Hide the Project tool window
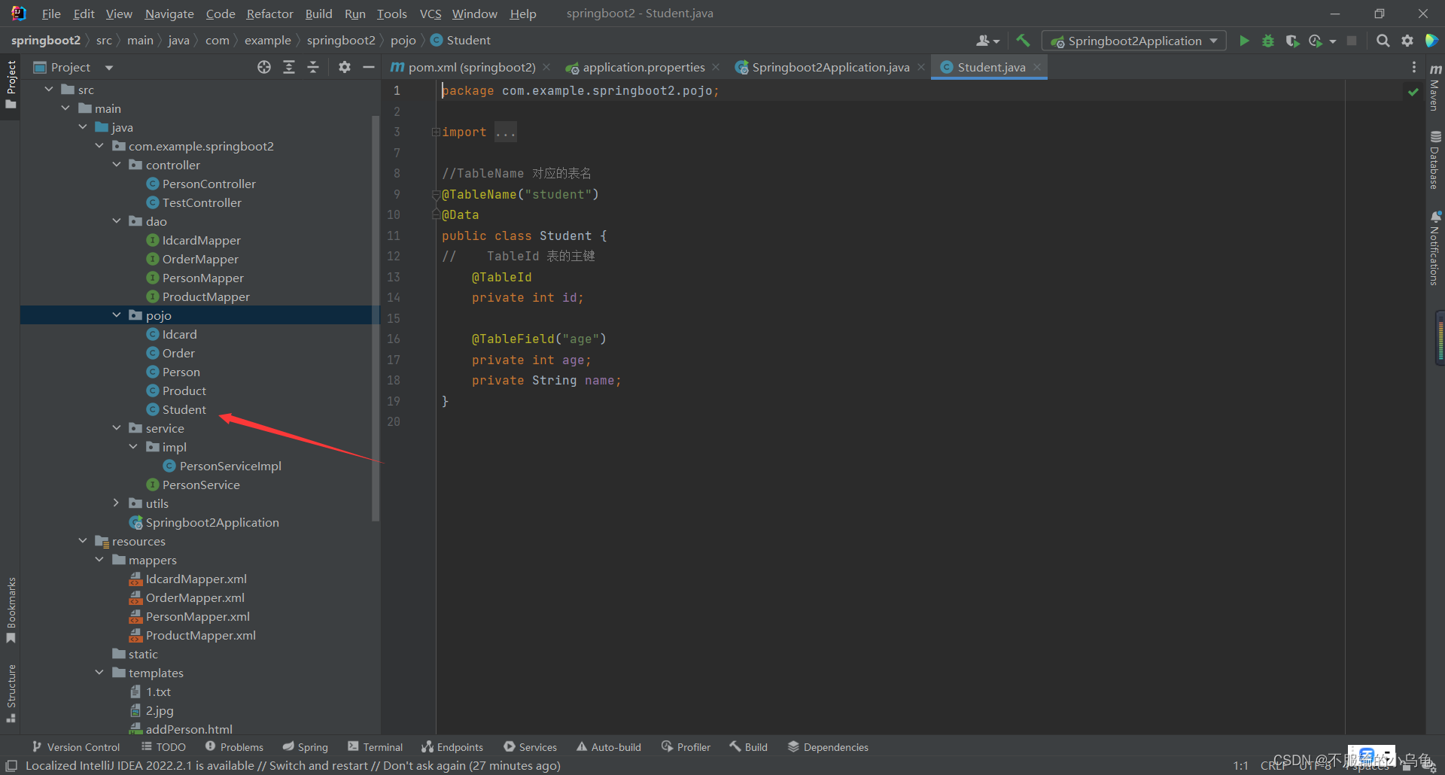This screenshot has width=1445, height=775. [369, 67]
